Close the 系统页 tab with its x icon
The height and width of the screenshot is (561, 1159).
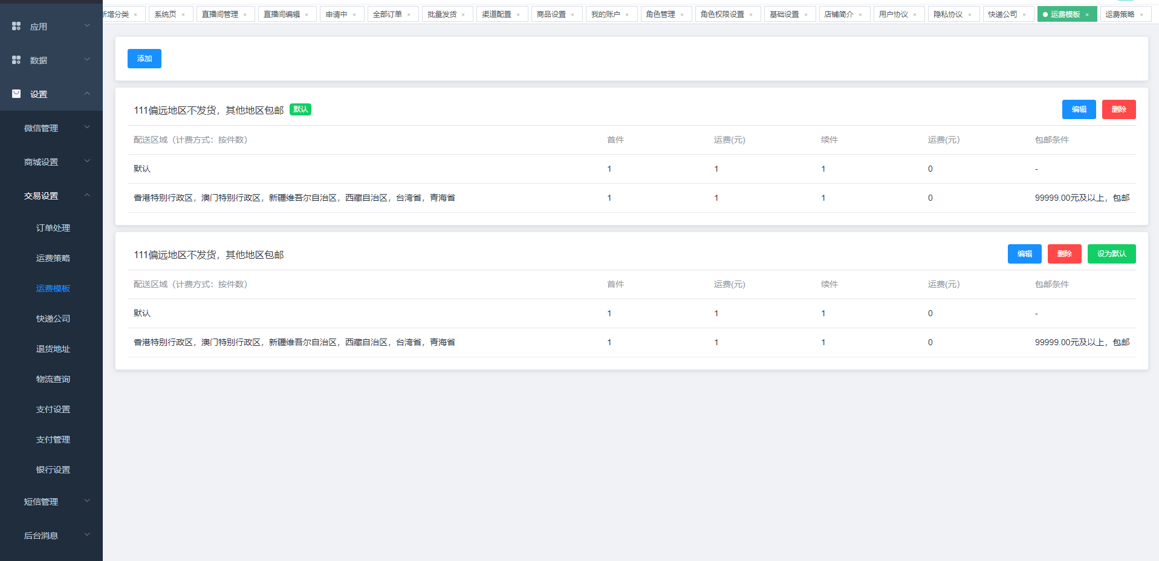pos(183,15)
